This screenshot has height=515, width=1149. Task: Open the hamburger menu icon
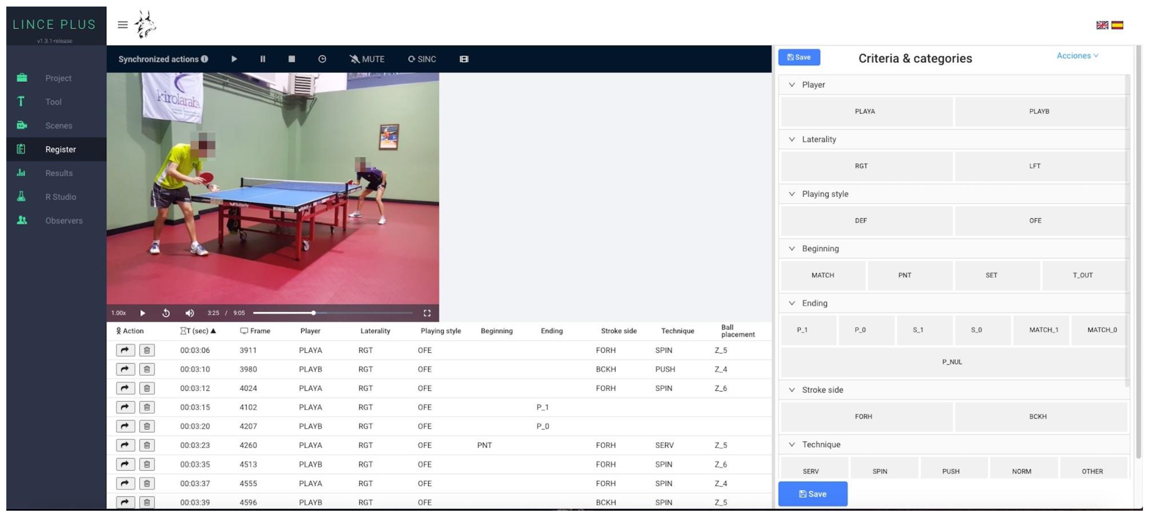(123, 24)
